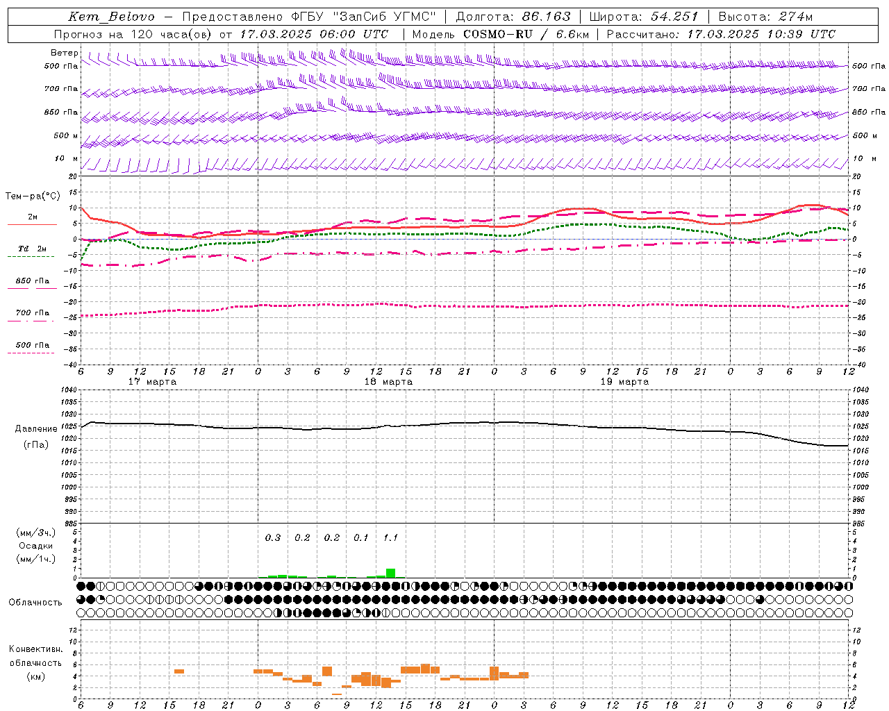889x711 pixels.
Task: Click the "(мм/3ч.)" precipitation unit label
Action: (x=35, y=533)
